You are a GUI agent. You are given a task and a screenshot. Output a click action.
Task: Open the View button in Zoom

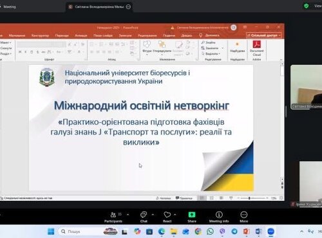tap(317, 6)
